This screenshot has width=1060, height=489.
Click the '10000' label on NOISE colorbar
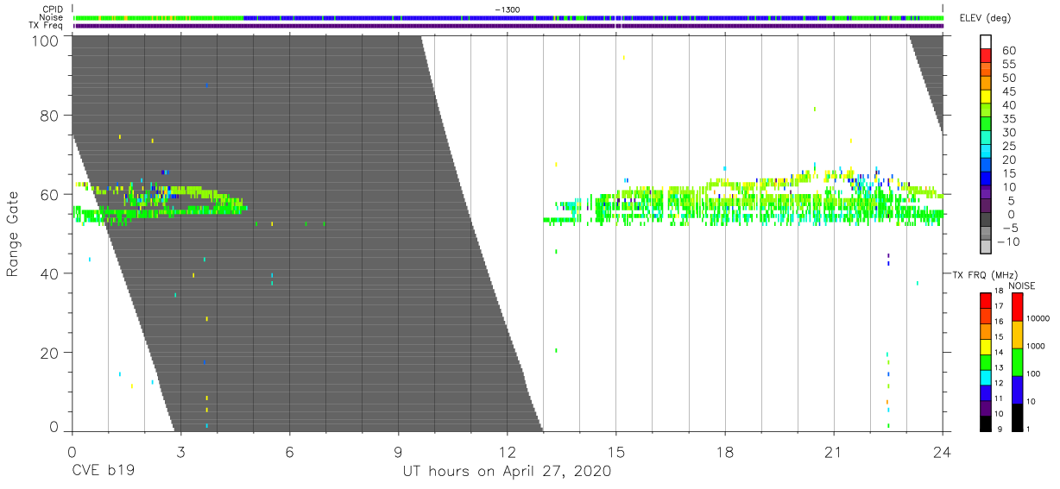click(1039, 319)
